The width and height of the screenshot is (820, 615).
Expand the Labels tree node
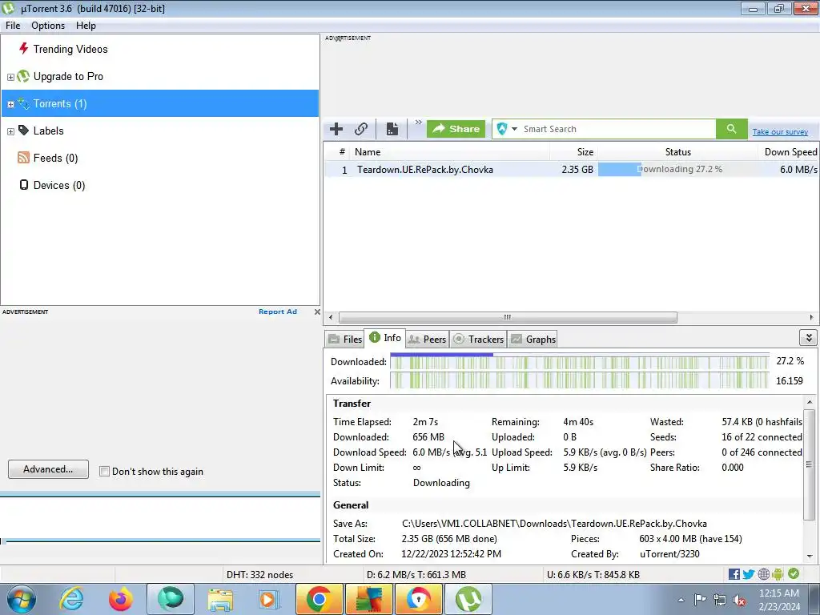pos(10,131)
